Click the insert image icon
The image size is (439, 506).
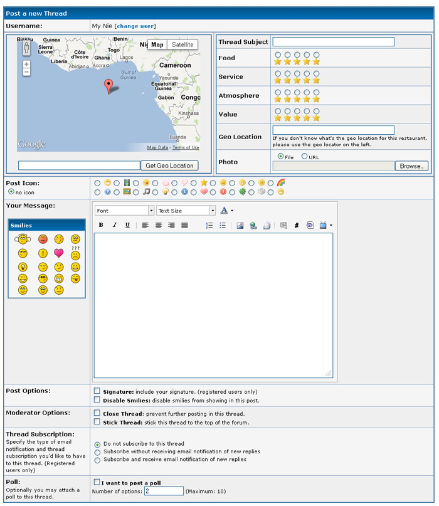coord(240,225)
